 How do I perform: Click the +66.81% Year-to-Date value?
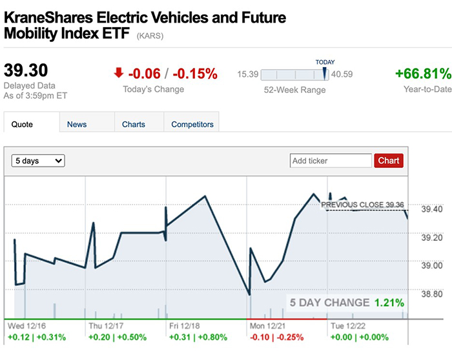click(x=424, y=74)
